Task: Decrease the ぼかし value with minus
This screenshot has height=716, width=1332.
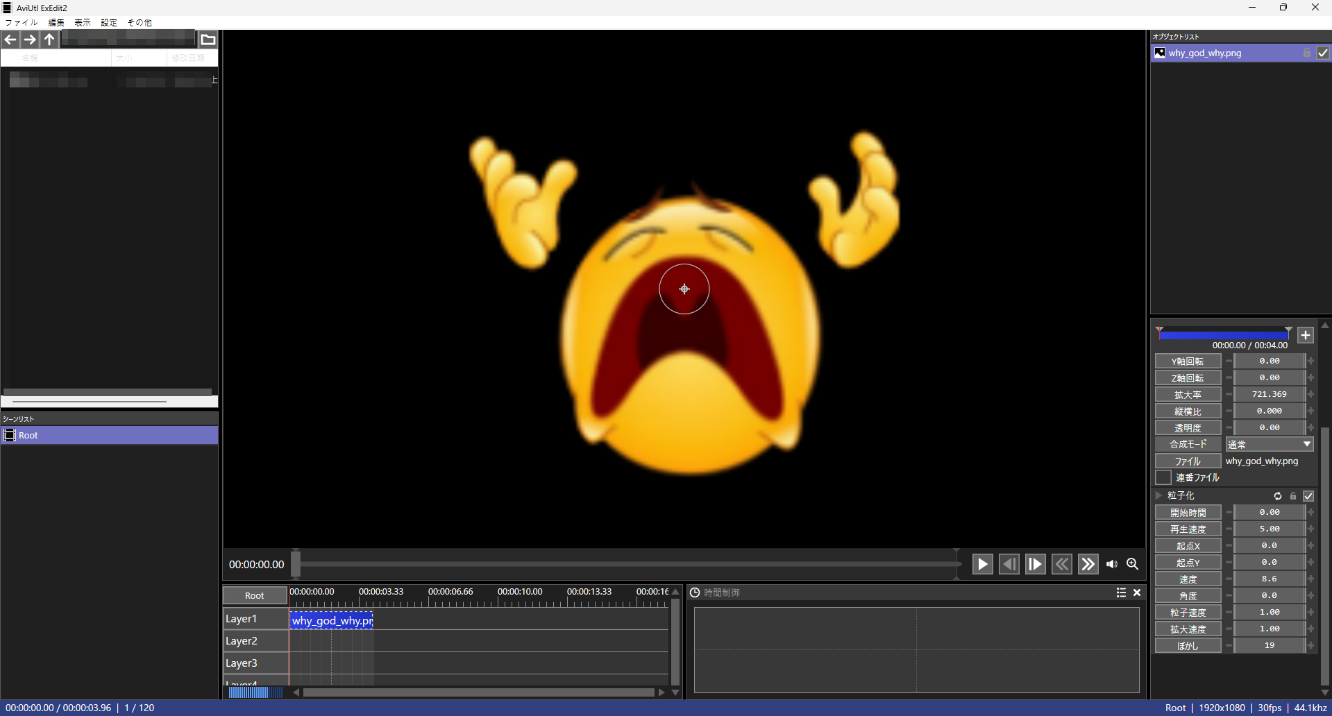Action: (1229, 645)
